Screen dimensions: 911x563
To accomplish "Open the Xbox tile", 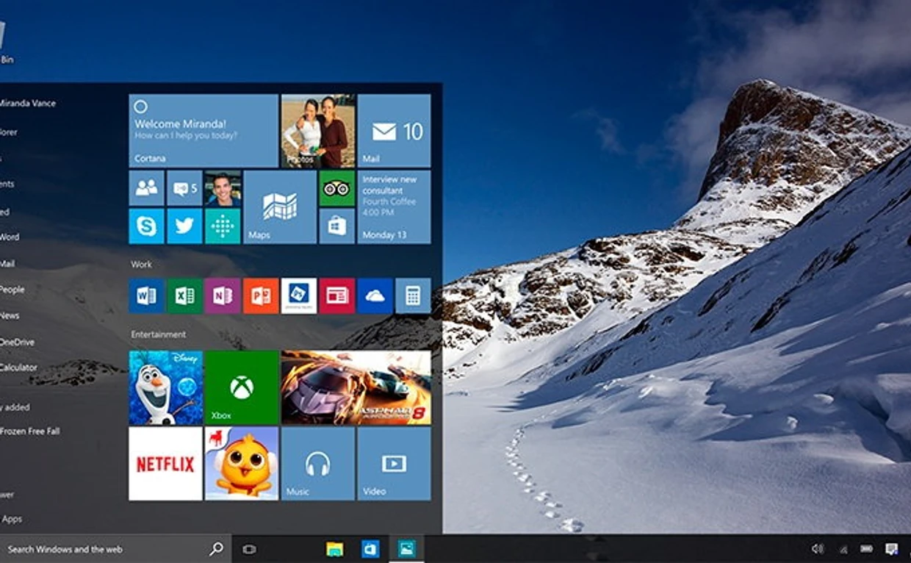I will click(242, 387).
